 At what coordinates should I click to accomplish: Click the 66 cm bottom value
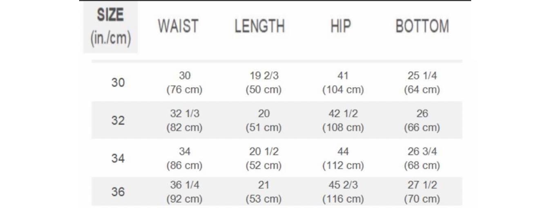(422, 128)
